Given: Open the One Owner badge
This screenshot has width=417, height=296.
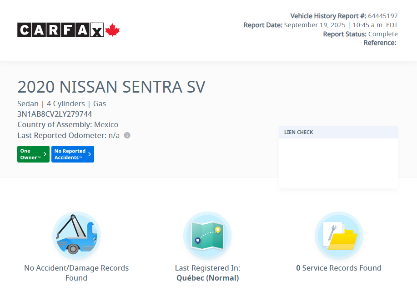Looking at the screenshot, I should click(33, 154).
